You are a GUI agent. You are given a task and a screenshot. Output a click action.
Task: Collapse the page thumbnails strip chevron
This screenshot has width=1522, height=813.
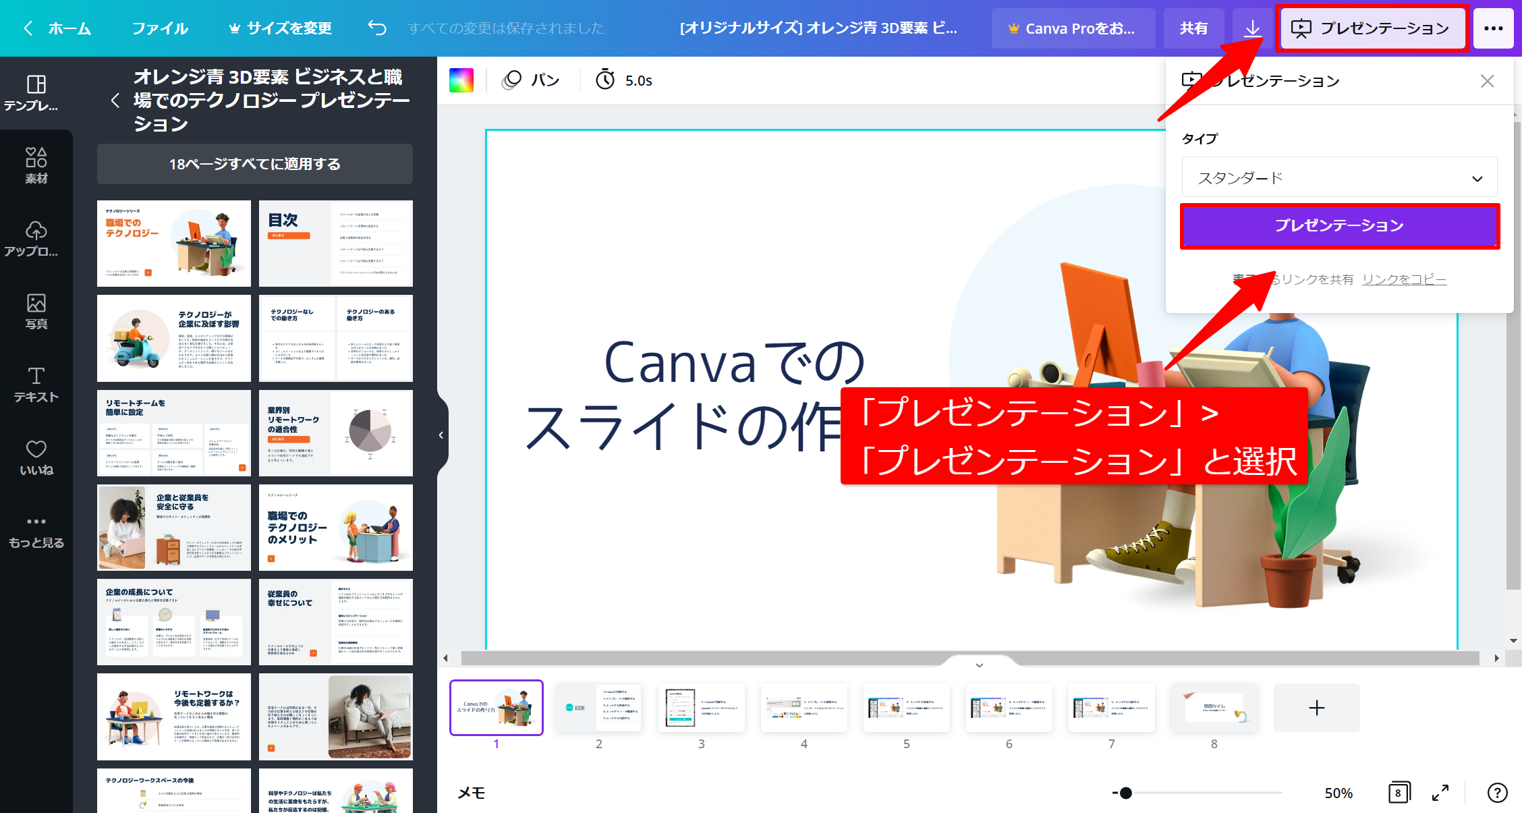click(980, 665)
